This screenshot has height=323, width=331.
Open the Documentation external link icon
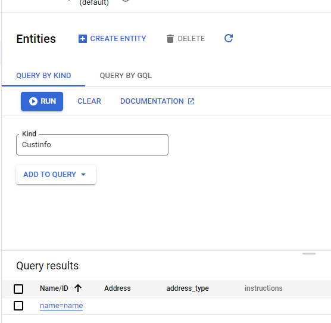point(191,101)
